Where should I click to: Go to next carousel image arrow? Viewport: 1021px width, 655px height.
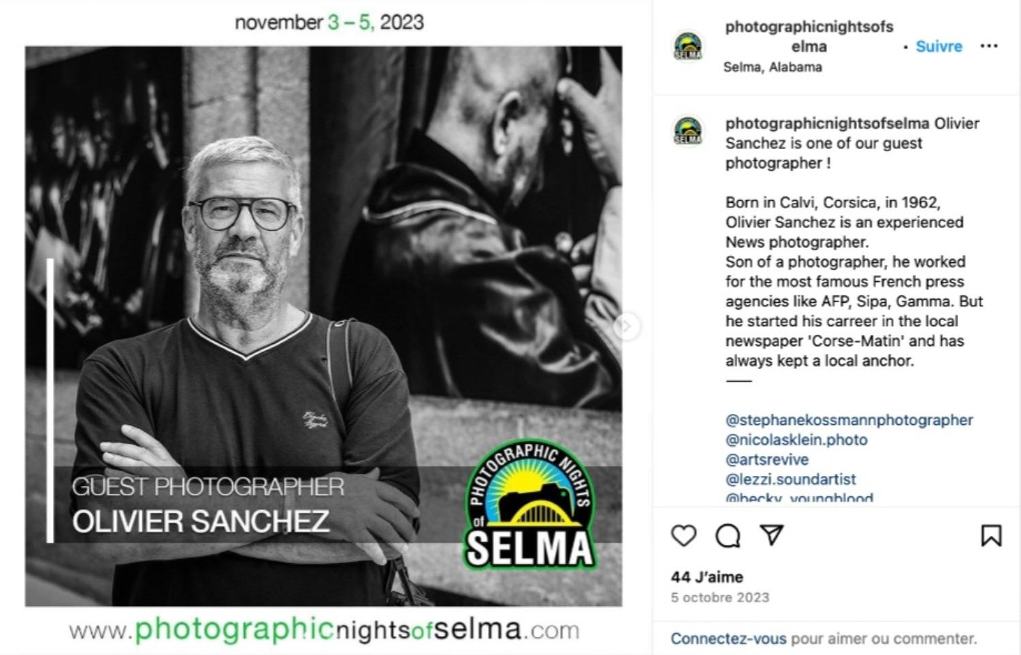click(x=626, y=326)
